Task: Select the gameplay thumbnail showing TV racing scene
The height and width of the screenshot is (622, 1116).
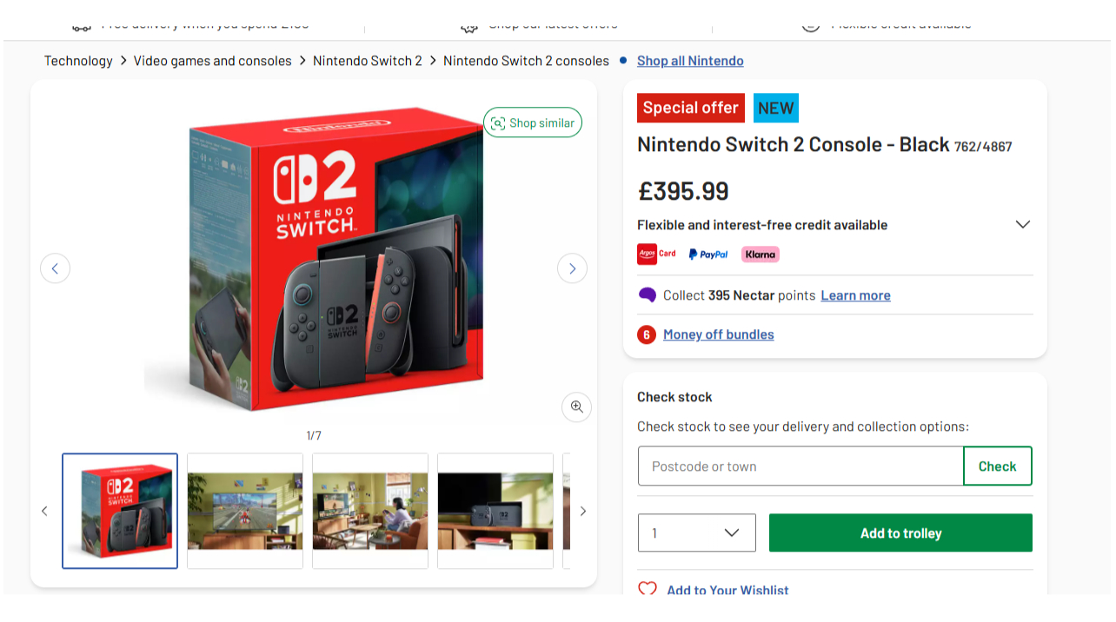Action: 244,510
